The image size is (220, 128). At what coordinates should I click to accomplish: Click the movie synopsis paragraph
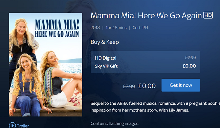155,107
